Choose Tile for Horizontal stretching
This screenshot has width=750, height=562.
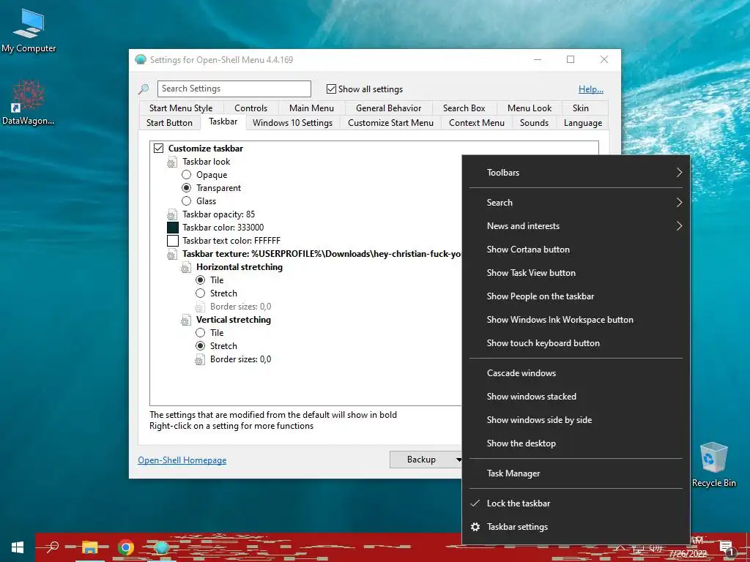coord(201,280)
